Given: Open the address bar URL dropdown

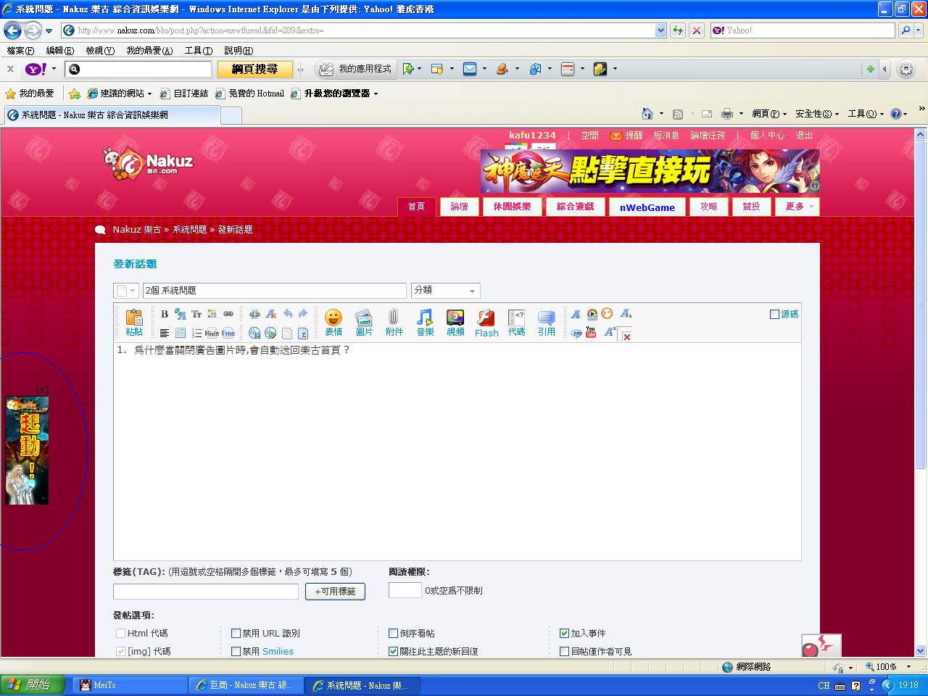Looking at the screenshot, I should pyautogui.click(x=660, y=30).
